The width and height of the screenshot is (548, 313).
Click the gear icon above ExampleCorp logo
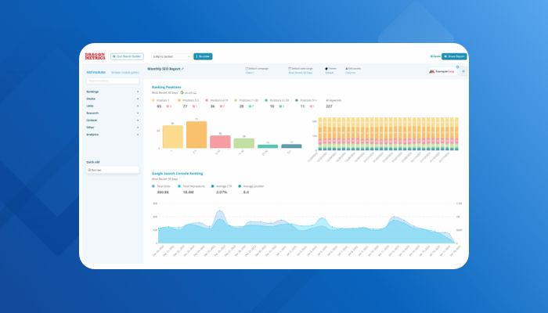[x=457, y=67]
